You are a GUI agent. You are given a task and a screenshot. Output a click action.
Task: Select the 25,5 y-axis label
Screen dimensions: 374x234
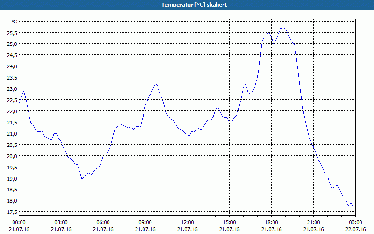[x=12, y=33]
